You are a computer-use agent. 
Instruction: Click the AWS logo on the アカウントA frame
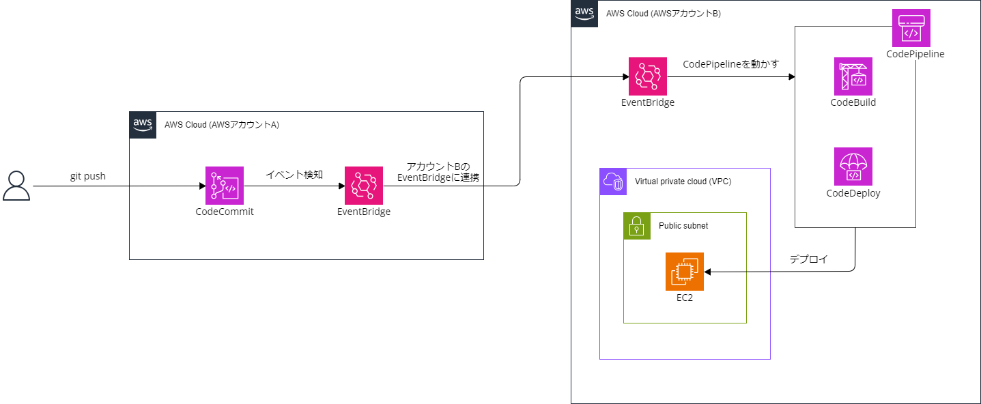pos(142,125)
